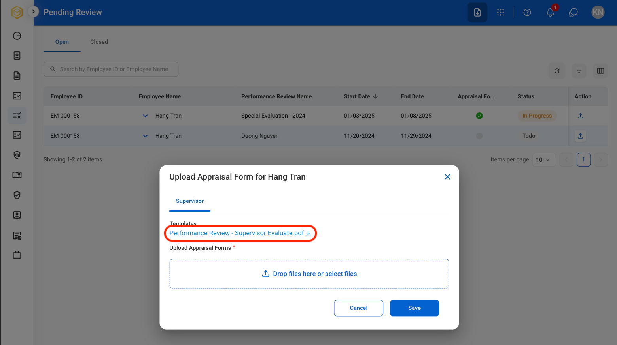Click the refresh table icon

(557, 71)
